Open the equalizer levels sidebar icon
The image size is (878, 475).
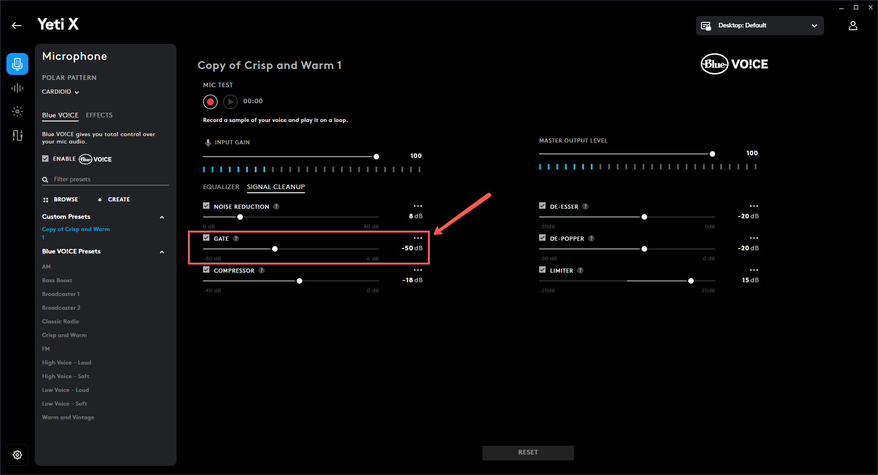click(x=17, y=135)
